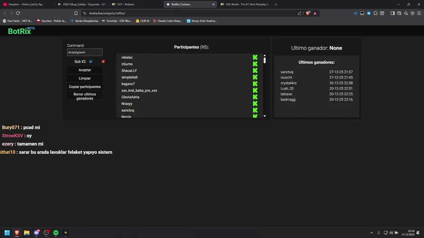Open the Windows Start menu
This screenshot has height=238, width=424.
[x=7, y=233]
